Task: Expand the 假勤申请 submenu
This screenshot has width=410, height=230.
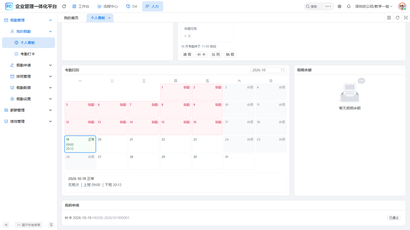Action: 28,65
